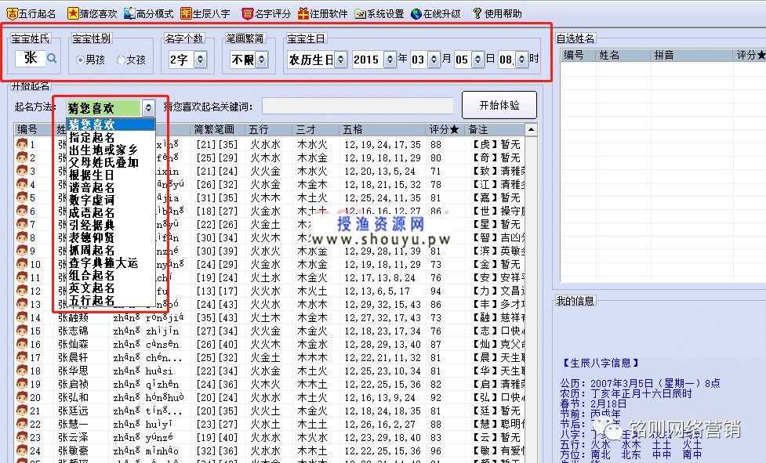The width and height of the screenshot is (766, 463).
Task: Choose 数字虚词 in the method list
Action: pyautogui.click(x=111, y=200)
